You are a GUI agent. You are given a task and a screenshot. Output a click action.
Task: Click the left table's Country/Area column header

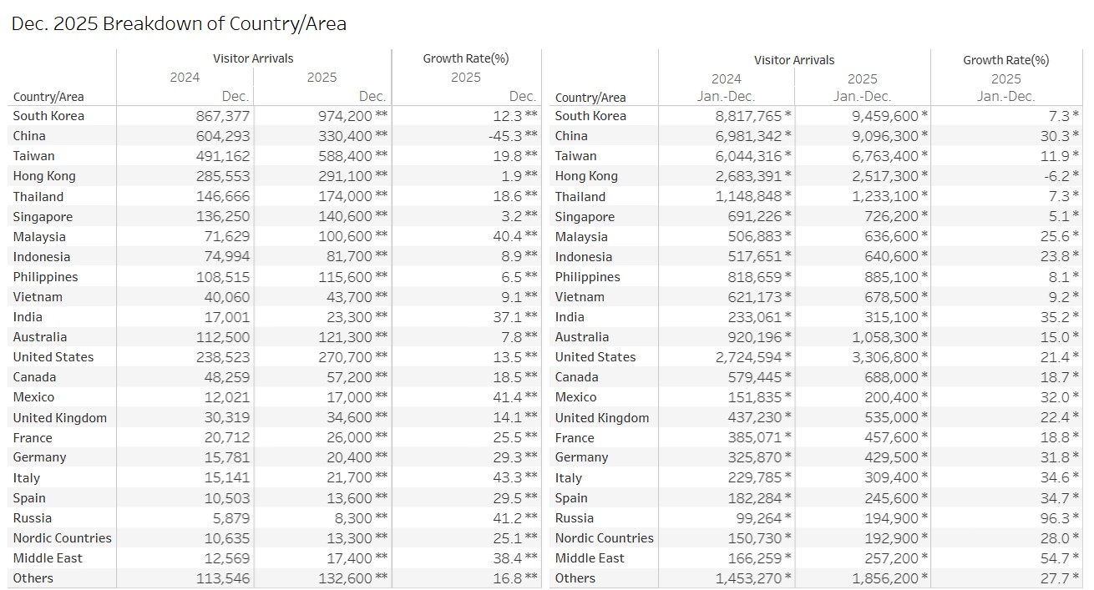click(x=48, y=97)
